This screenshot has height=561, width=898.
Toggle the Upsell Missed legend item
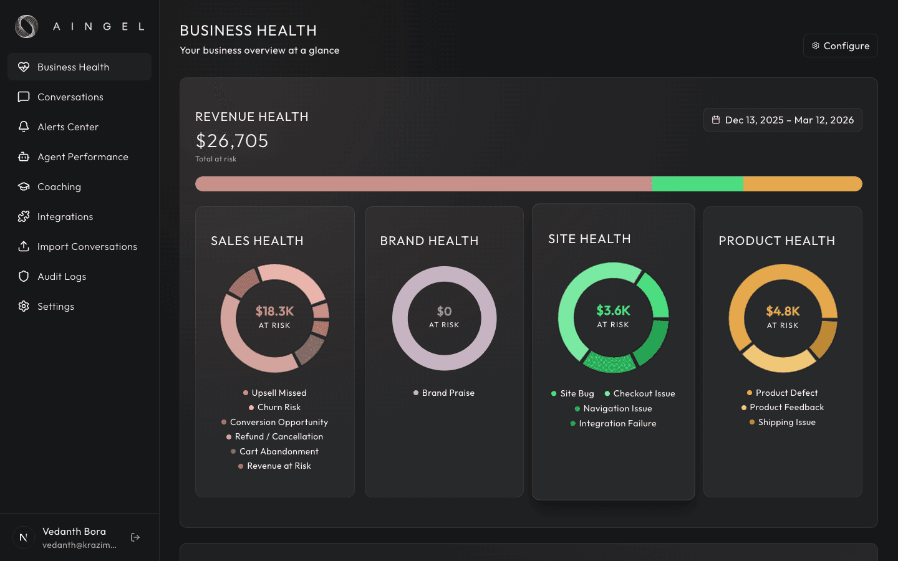274,393
